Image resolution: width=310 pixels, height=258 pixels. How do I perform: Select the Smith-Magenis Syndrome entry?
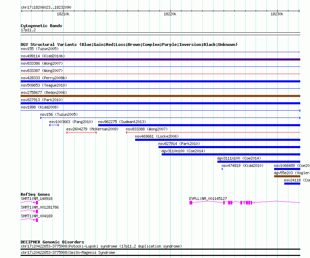[x=68, y=252]
